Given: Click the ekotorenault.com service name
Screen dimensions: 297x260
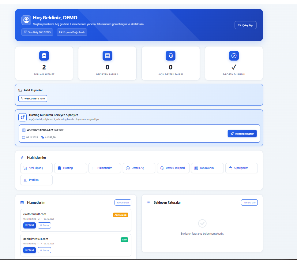Looking at the screenshot, I should 35,214.
